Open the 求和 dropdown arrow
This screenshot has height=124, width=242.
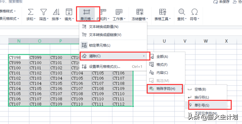point(35,19)
